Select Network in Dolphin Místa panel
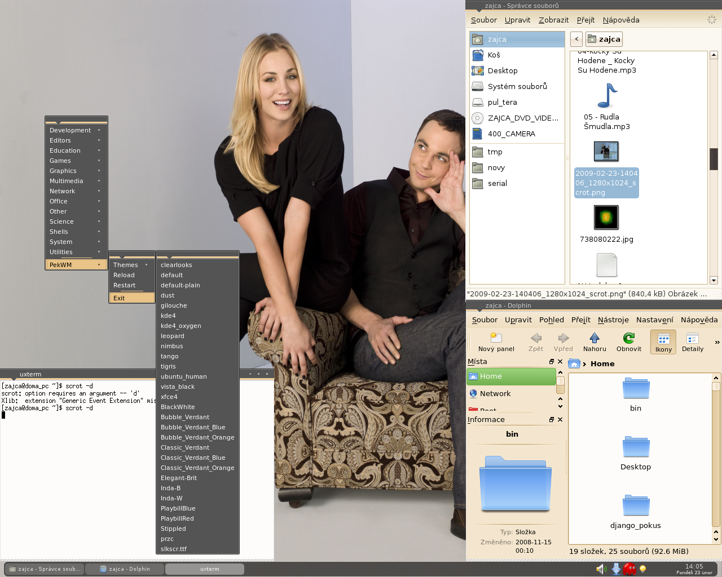The image size is (722, 577). [x=511, y=394]
